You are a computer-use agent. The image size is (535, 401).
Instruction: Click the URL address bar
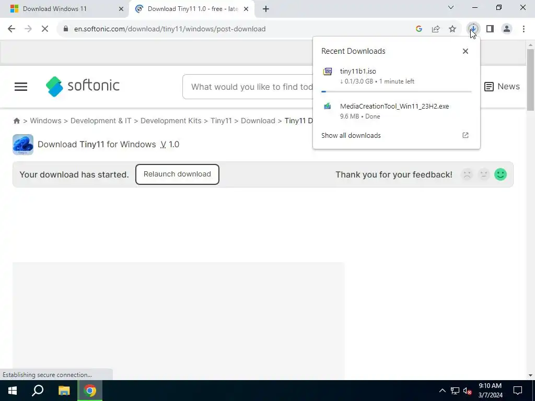click(236, 29)
